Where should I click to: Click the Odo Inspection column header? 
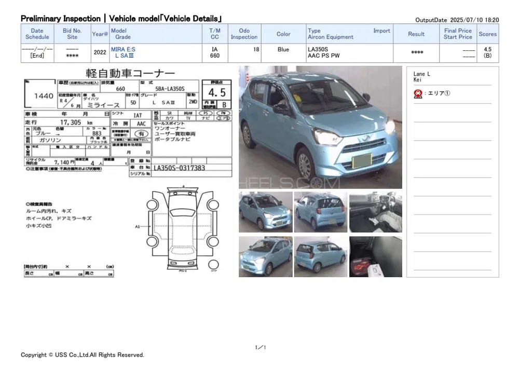click(244, 34)
